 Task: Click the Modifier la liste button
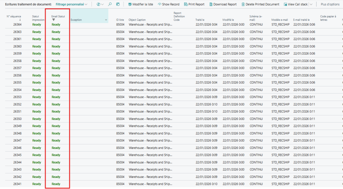[140, 4]
